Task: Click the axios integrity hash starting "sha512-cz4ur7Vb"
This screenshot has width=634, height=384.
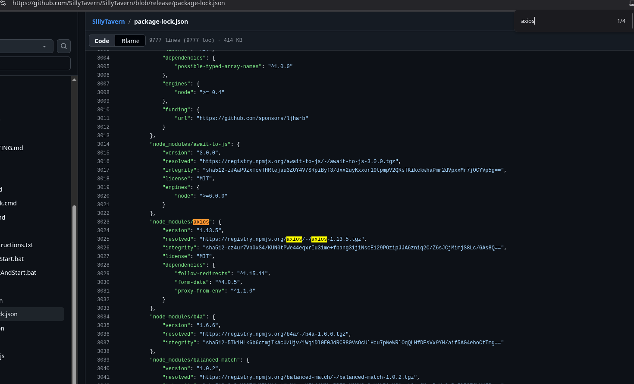Action: click(353, 248)
